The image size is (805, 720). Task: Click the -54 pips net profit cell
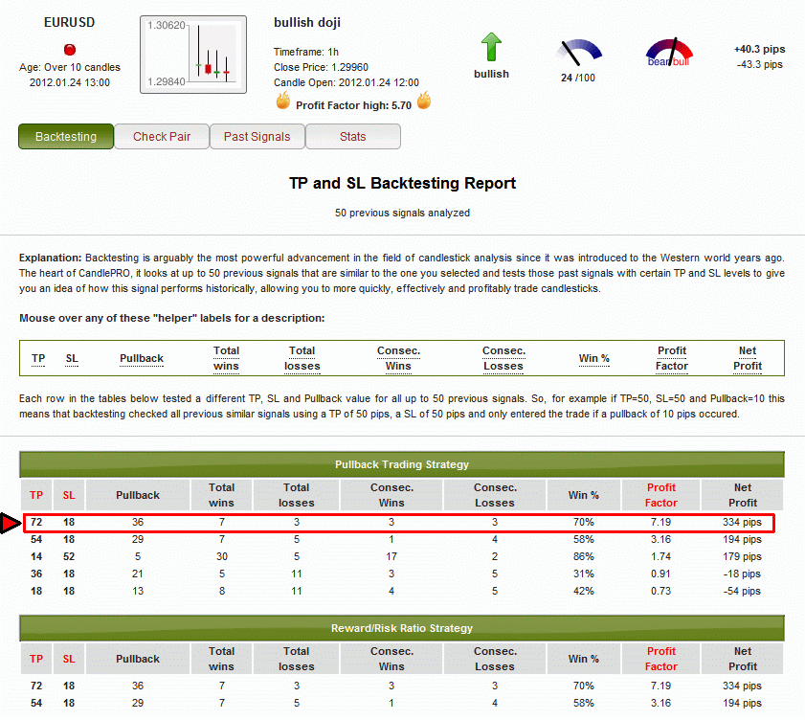click(x=743, y=591)
